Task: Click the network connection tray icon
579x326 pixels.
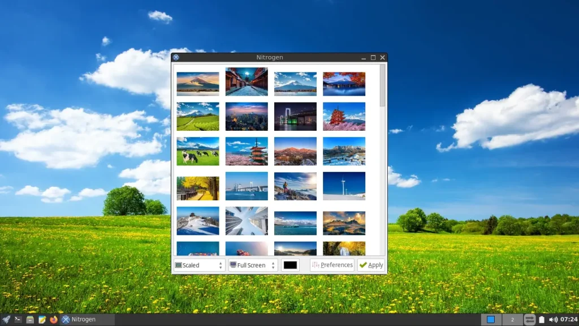Action: [x=529, y=319]
